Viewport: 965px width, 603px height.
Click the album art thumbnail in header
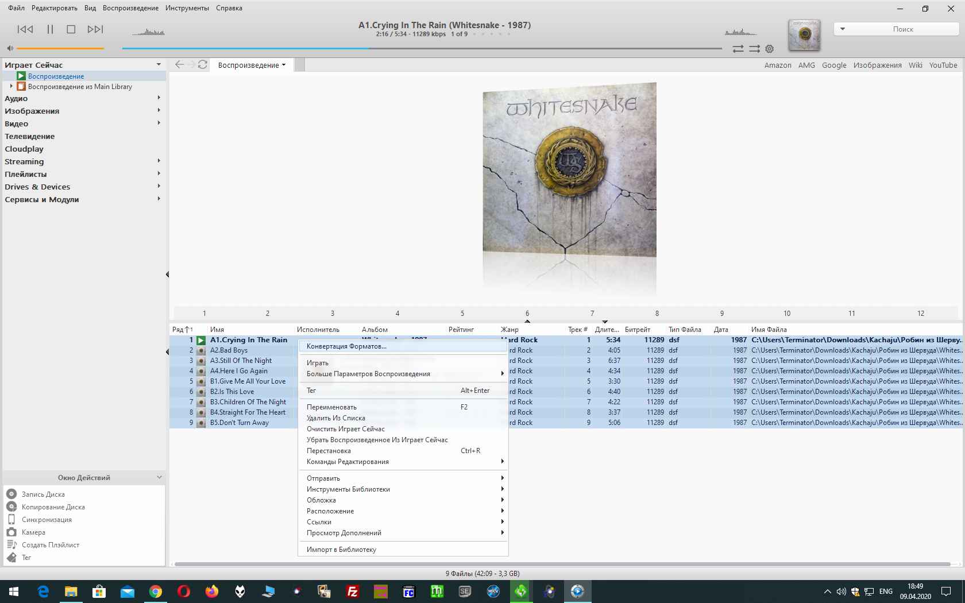coord(804,36)
